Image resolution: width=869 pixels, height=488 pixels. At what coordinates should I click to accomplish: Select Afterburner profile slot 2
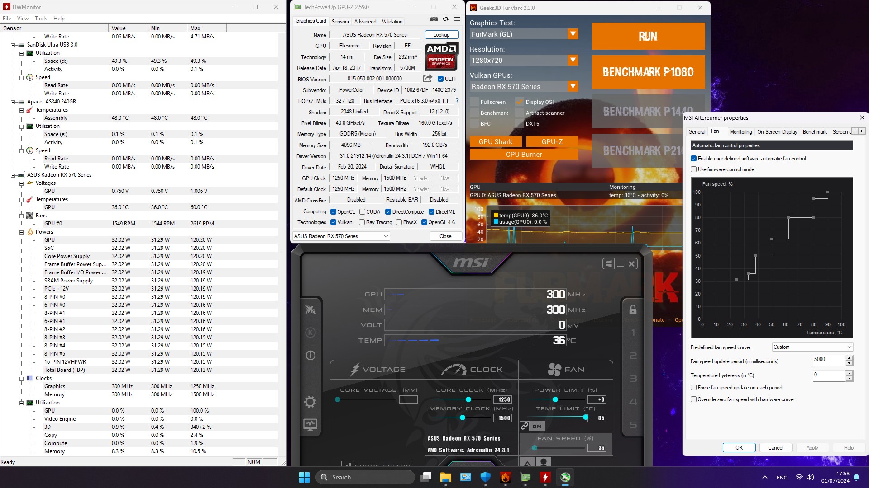633,356
